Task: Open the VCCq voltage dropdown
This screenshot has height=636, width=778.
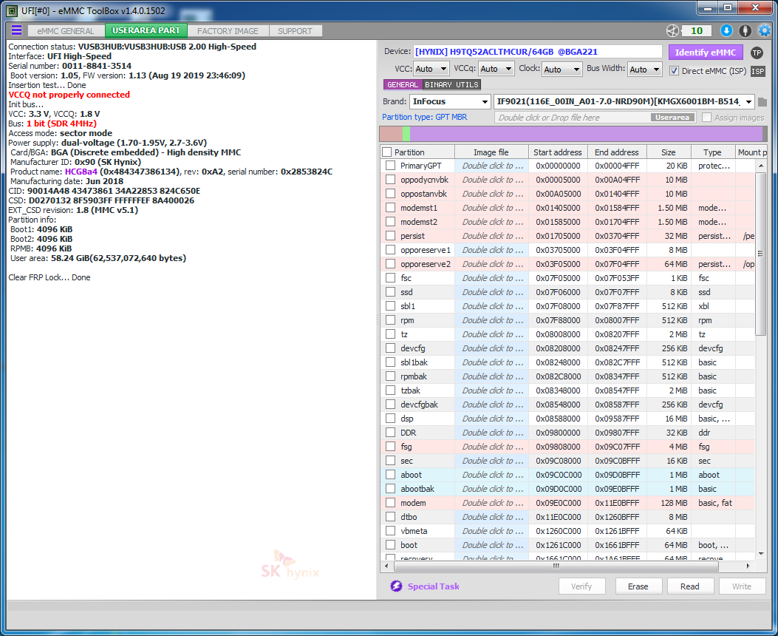Action: click(x=497, y=69)
